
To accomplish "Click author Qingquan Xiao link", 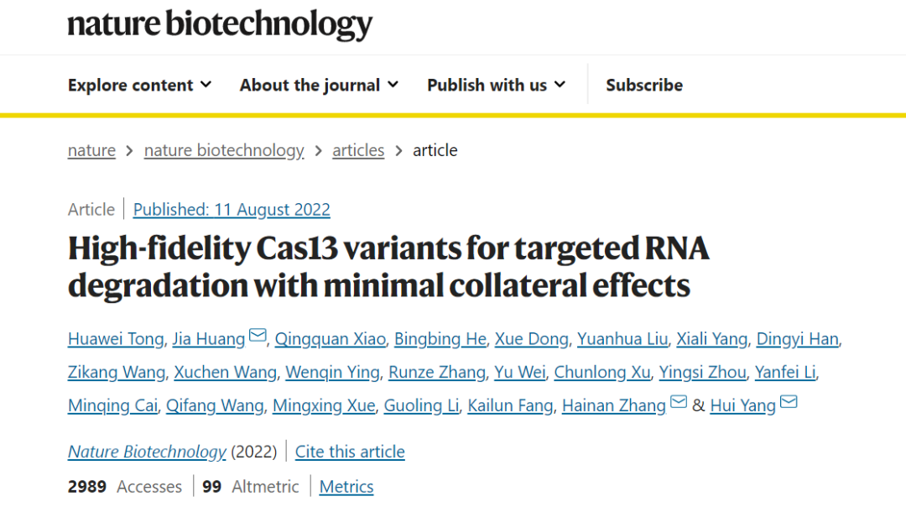I will (330, 339).
